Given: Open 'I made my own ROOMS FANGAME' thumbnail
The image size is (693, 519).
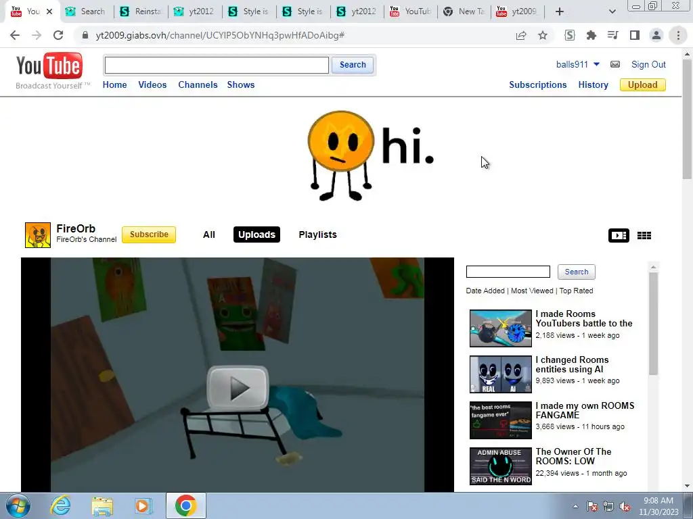Looking at the screenshot, I should pyautogui.click(x=501, y=420).
